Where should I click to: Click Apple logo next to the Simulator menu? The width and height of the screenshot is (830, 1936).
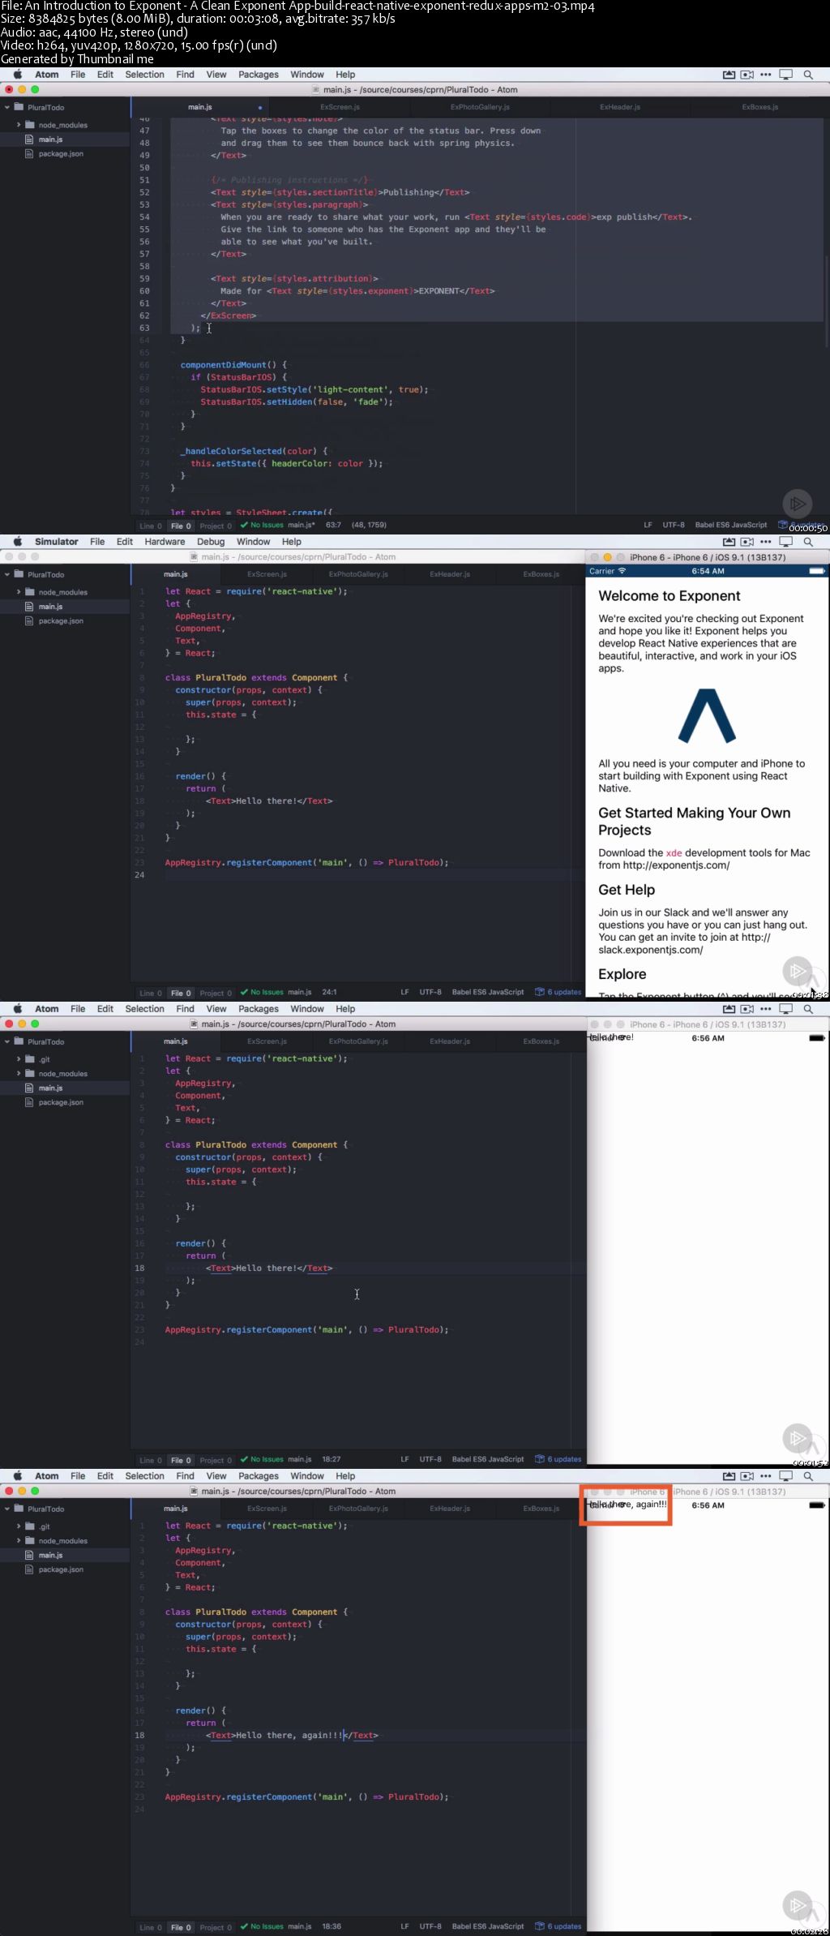18,542
